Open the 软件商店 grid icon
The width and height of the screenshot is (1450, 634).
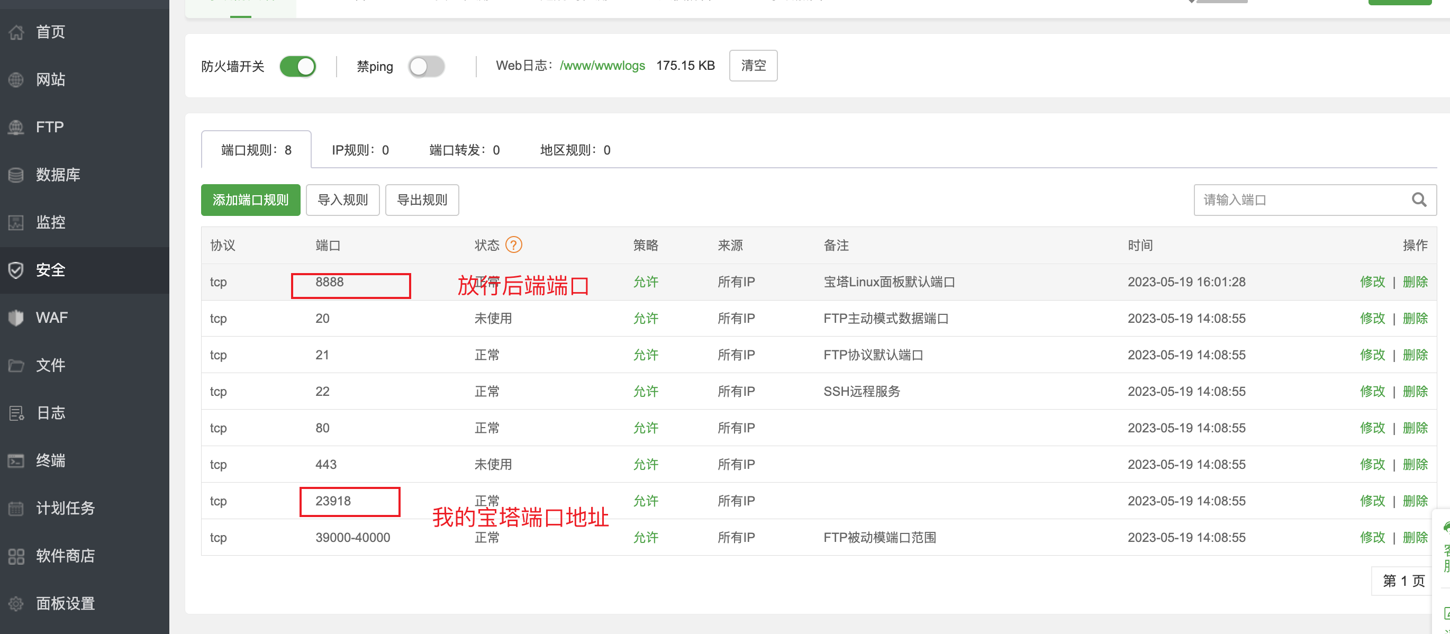pos(16,556)
